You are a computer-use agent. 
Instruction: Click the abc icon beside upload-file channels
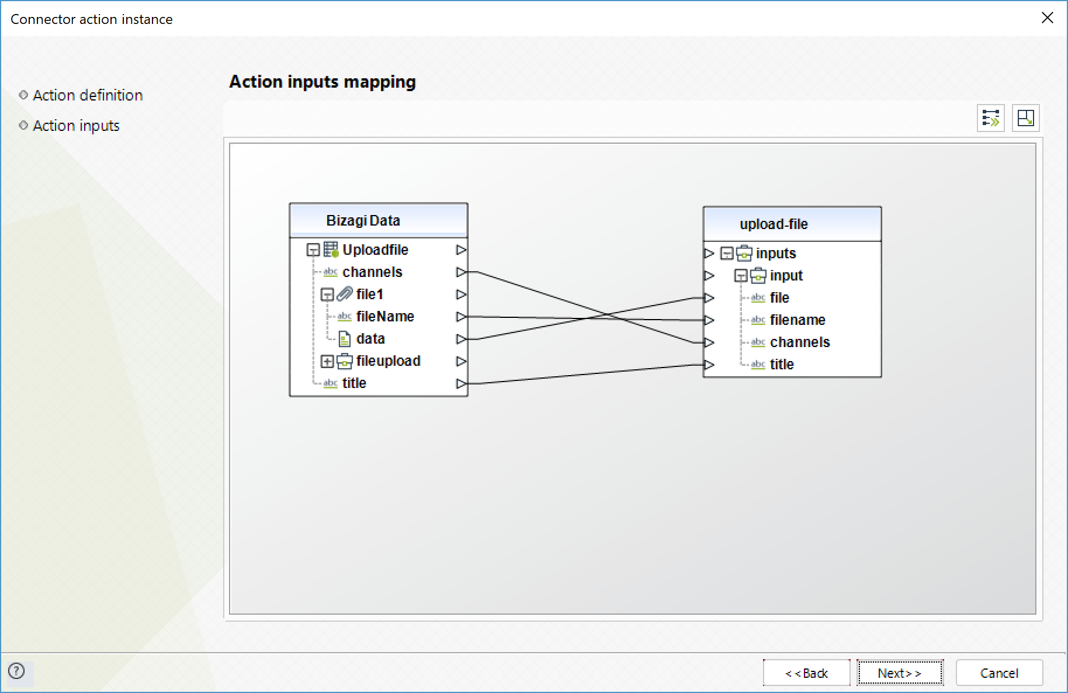tap(758, 342)
